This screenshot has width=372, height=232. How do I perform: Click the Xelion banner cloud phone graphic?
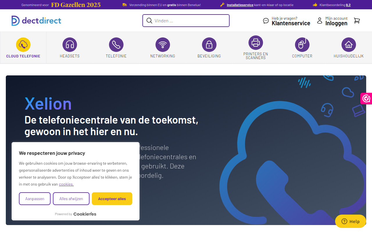pos(292,162)
